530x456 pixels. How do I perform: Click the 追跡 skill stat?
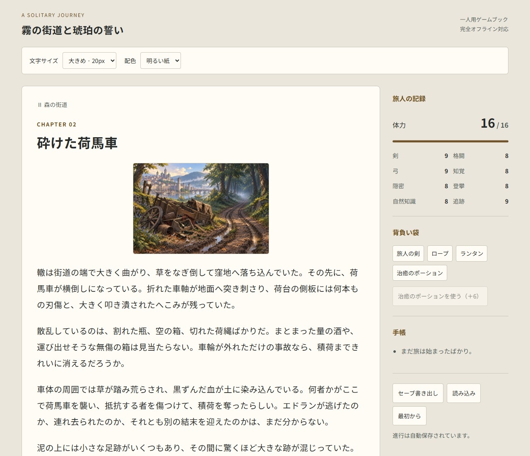pyautogui.click(x=481, y=201)
